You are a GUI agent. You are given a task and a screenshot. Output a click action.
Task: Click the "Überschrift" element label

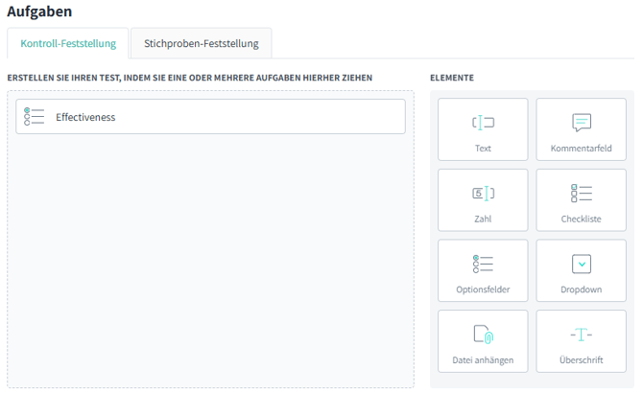(x=581, y=360)
